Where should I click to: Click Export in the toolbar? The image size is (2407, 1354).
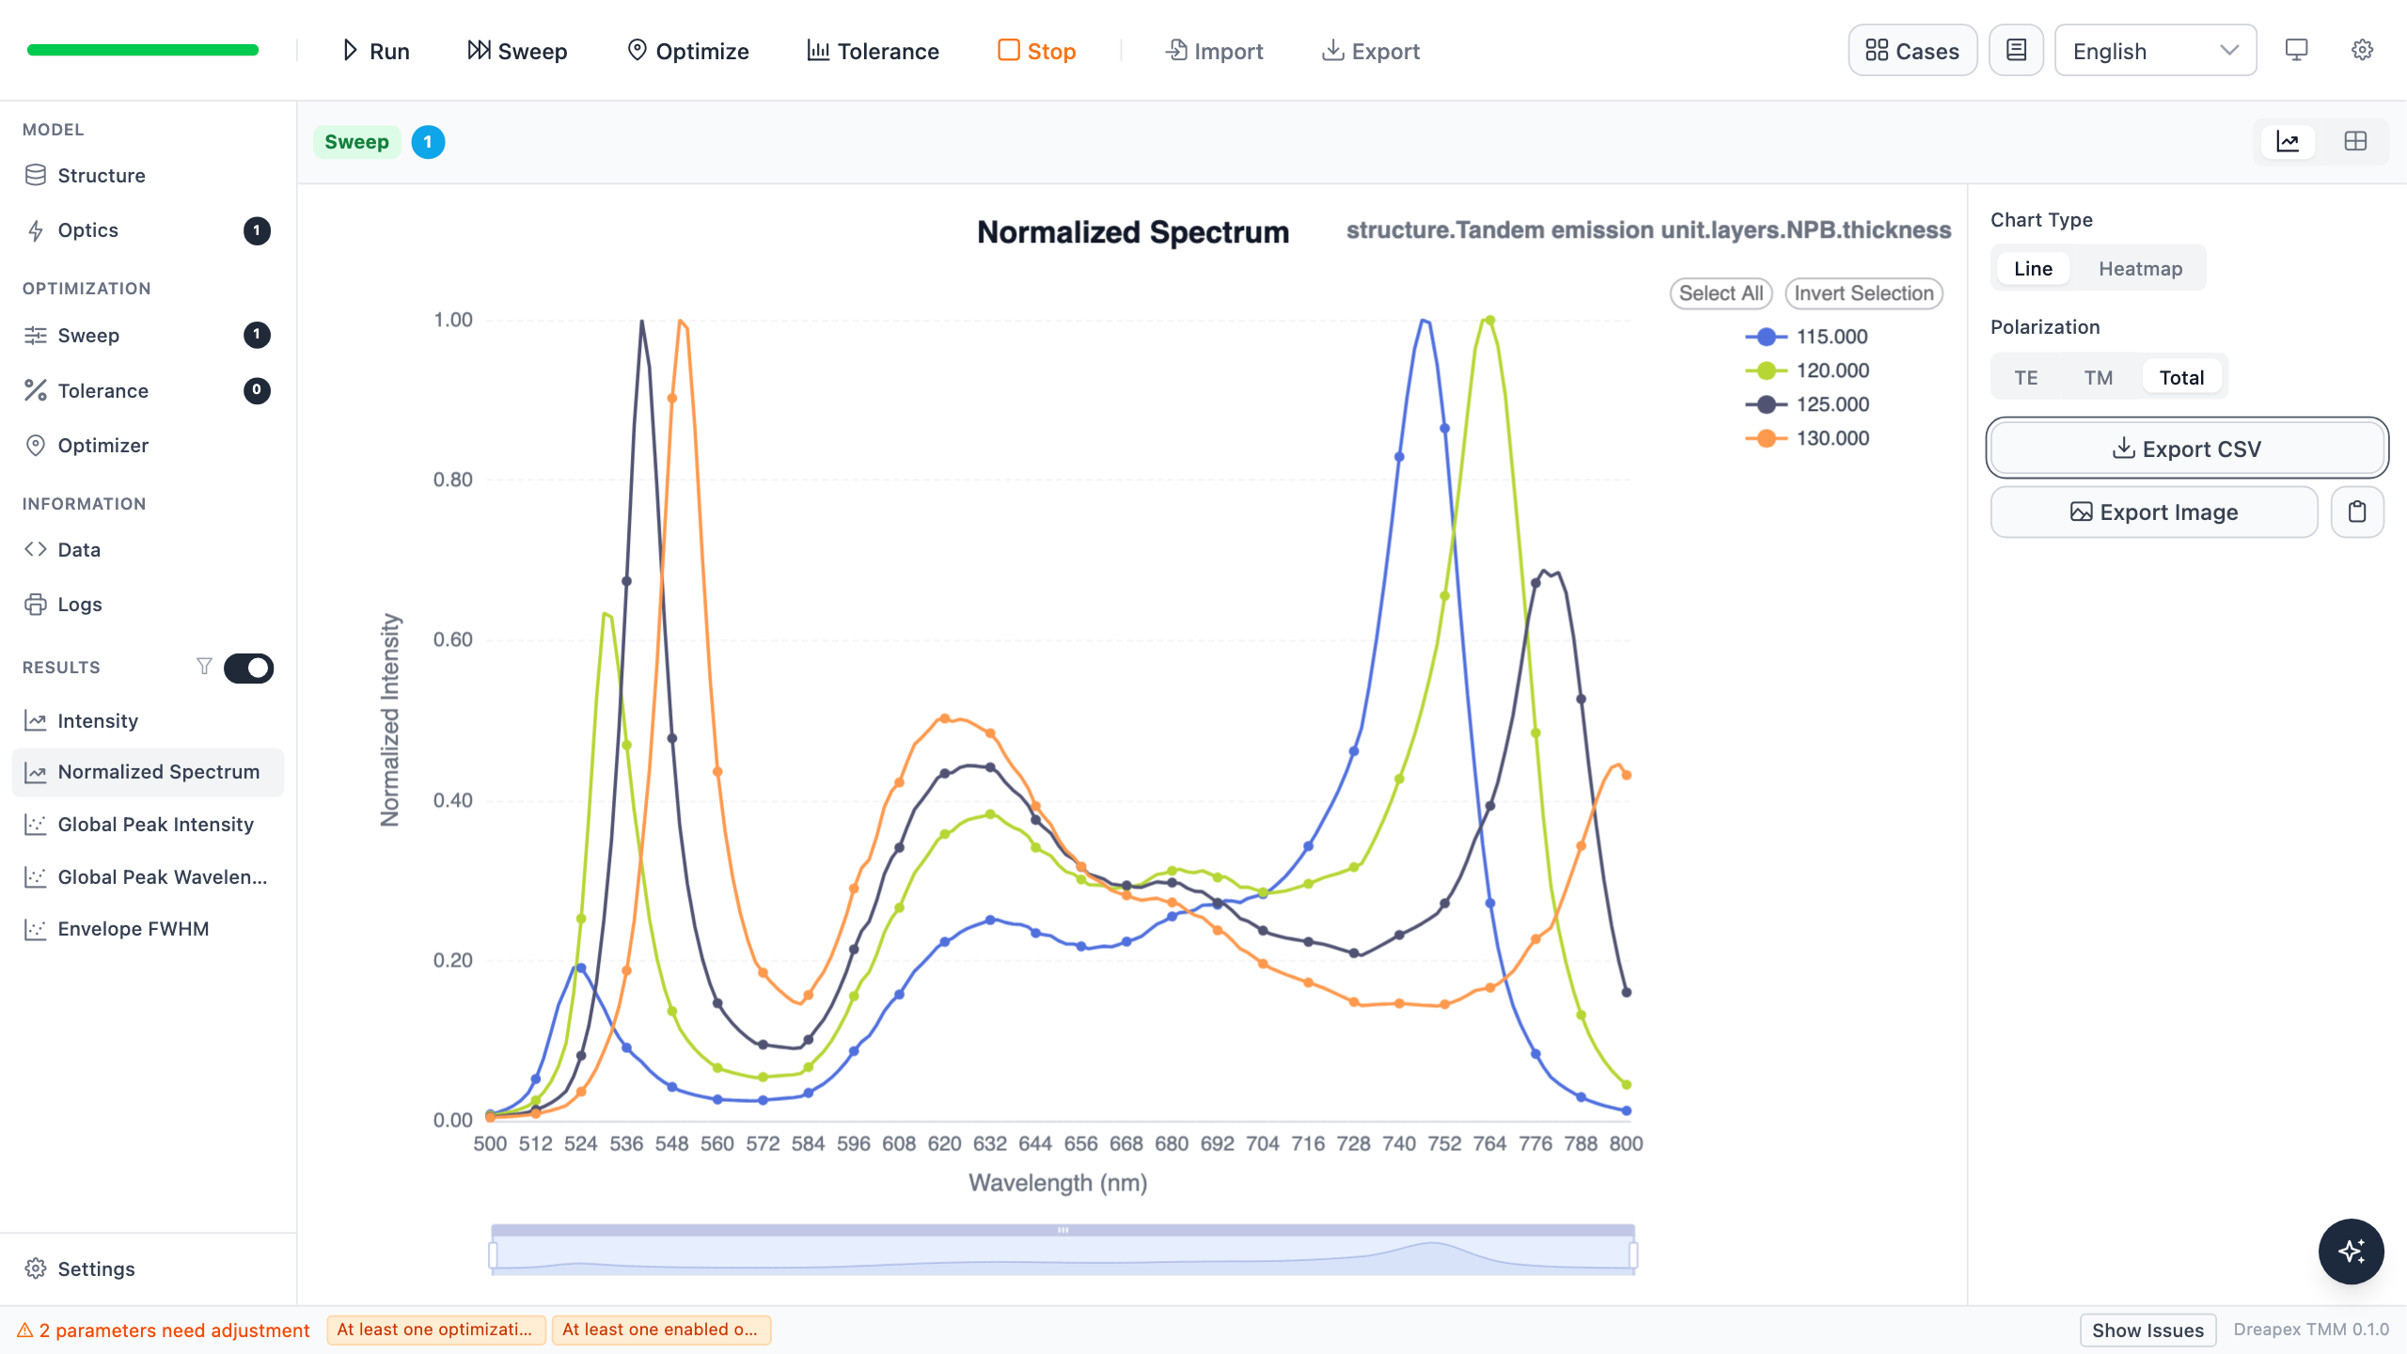click(x=1371, y=51)
